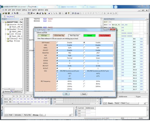Click the green Selected legend swatch
Image resolution: width=150 pixels, height=125 pixels.
coord(89,35)
